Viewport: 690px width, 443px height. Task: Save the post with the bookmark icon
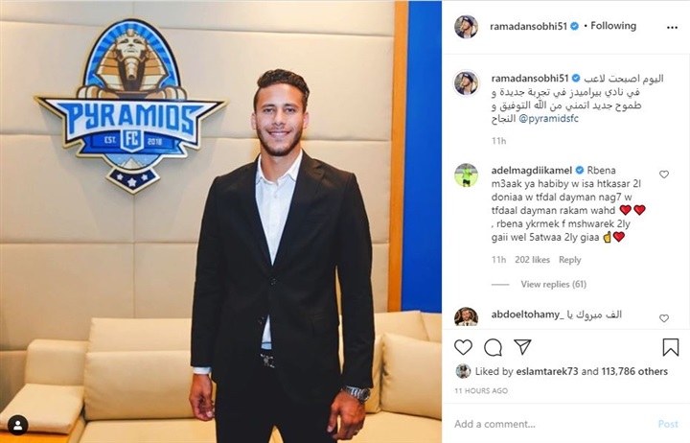[x=671, y=347]
